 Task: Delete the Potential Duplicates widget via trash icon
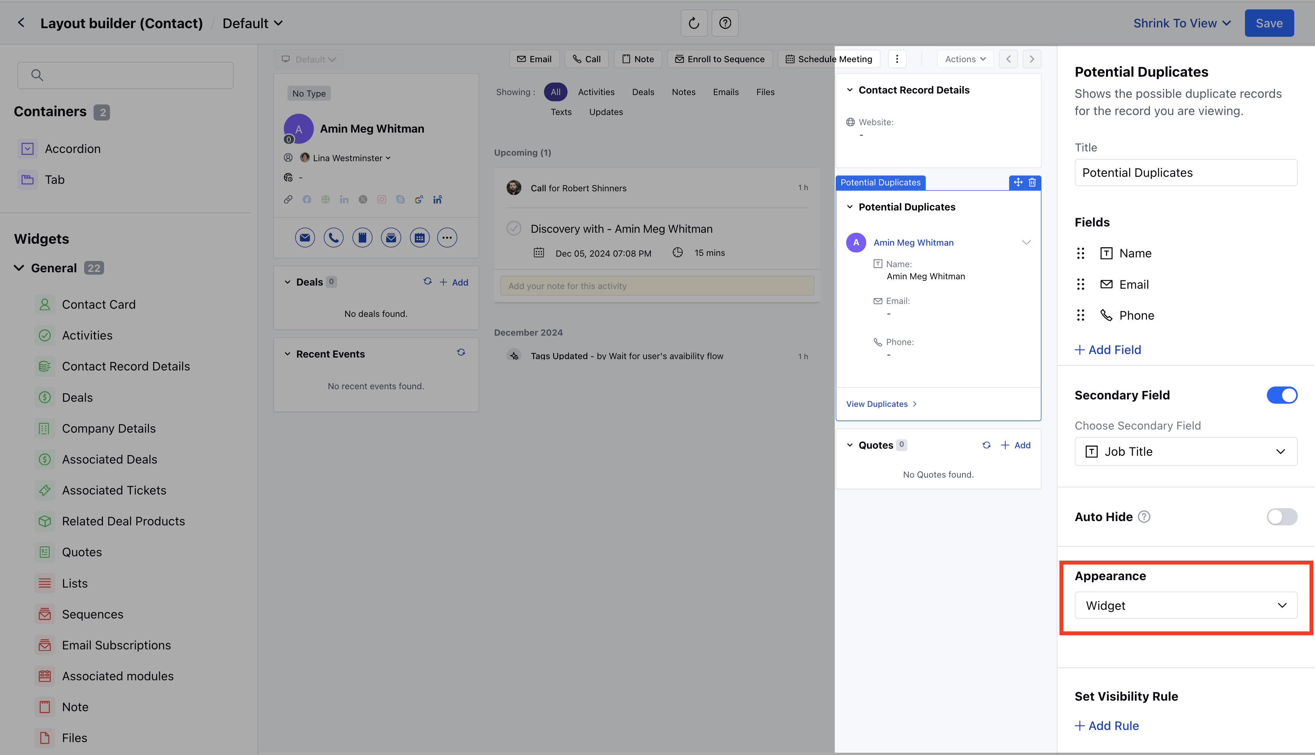[x=1032, y=183]
